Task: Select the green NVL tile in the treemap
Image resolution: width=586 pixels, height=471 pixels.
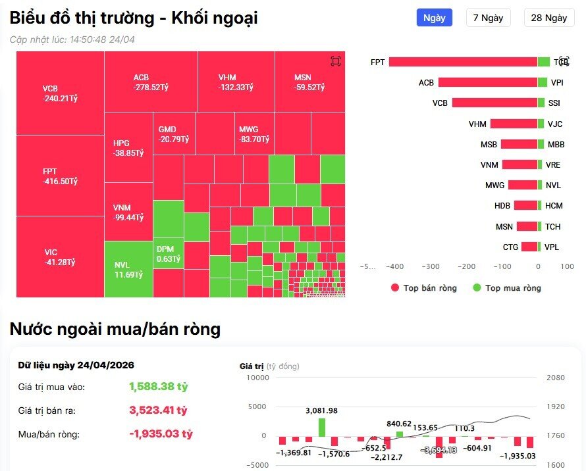Action: (127, 270)
